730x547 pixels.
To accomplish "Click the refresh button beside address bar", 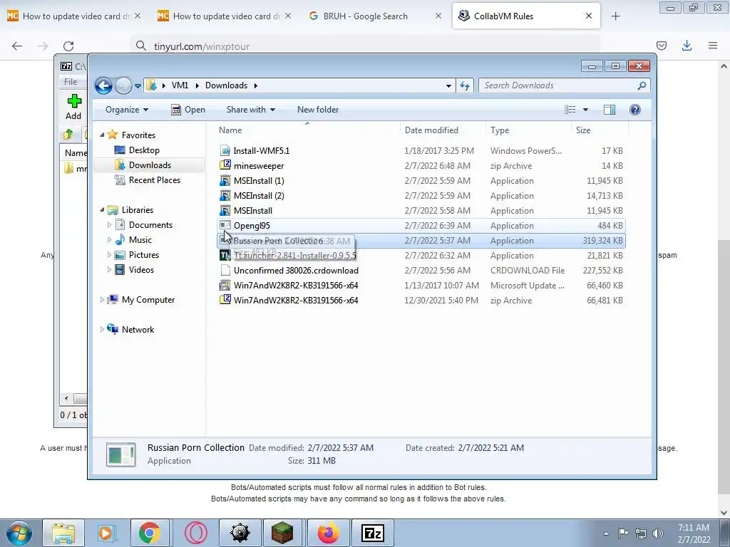I will click(465, 85).
